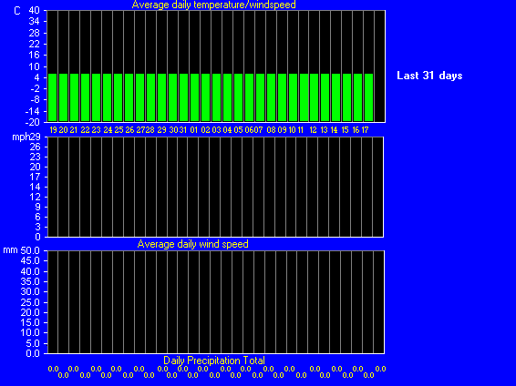Click the 'Average daily wind speed' caption
This screenshot has height=386, width=516.
point(193,244)
